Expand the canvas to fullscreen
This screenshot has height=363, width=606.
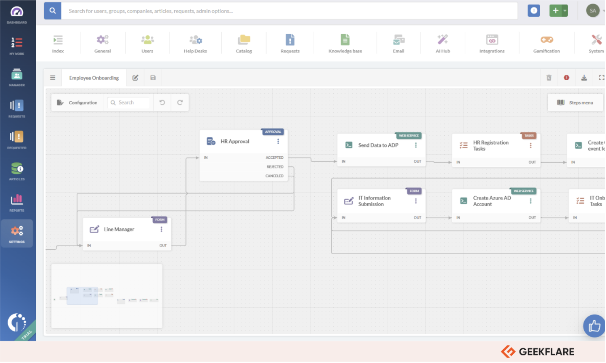click(x=601, y=78)
